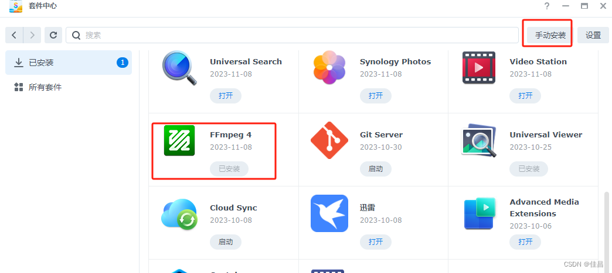Click the magnifier icon in search box
This screenshot has width=612, height=273.
click(76, 36)
